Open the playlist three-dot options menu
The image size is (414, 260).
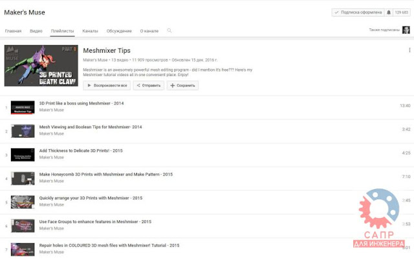(409, 50)
